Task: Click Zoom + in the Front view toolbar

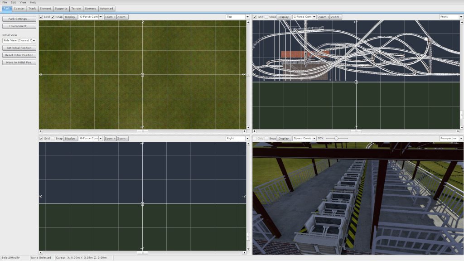Action: [324, 17]
